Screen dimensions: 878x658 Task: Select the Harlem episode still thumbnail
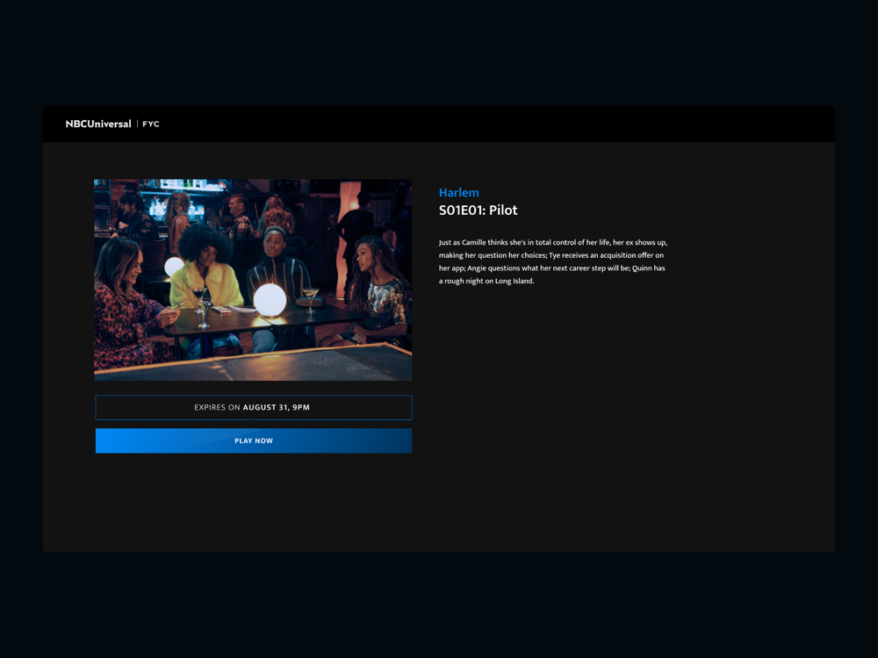pos(253,280)
